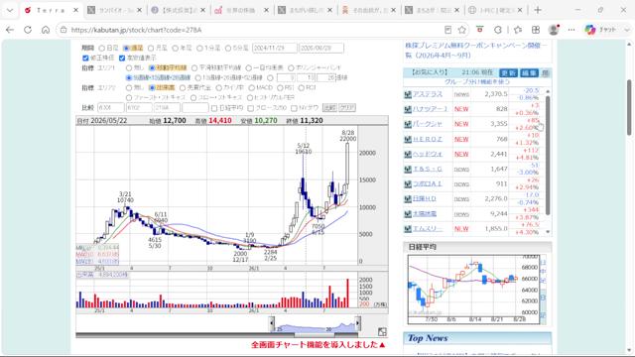The height and width of the screenshot is (357, 635).
Task: Uncheck the 高安値表示 checkbox
Action: [x=122, y=58]
